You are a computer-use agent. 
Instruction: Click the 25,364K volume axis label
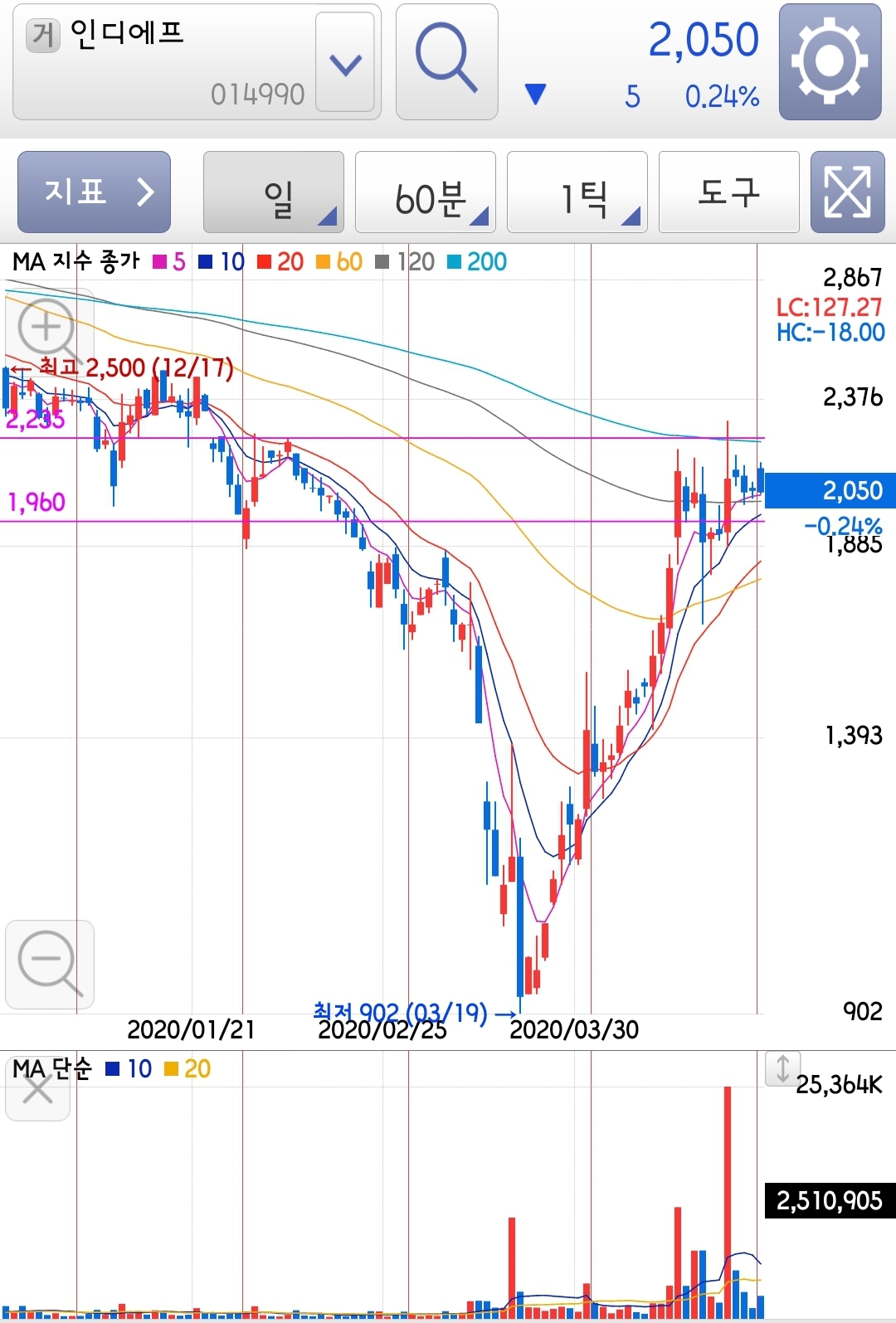[x=840, y=1084]
